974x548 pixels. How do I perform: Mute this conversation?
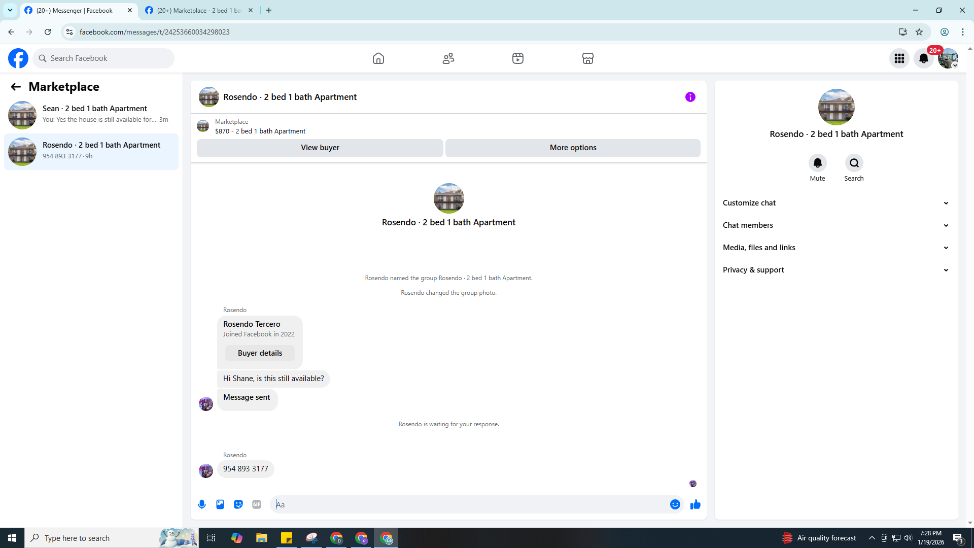817,163
